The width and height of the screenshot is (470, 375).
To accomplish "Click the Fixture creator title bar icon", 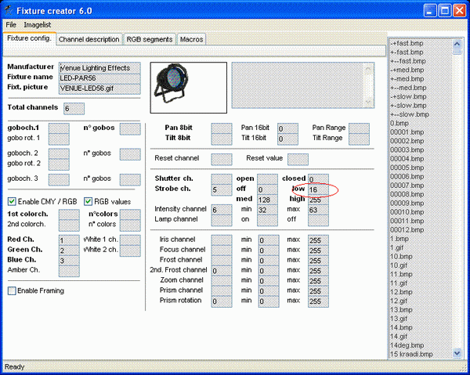I will pos(9,9).
